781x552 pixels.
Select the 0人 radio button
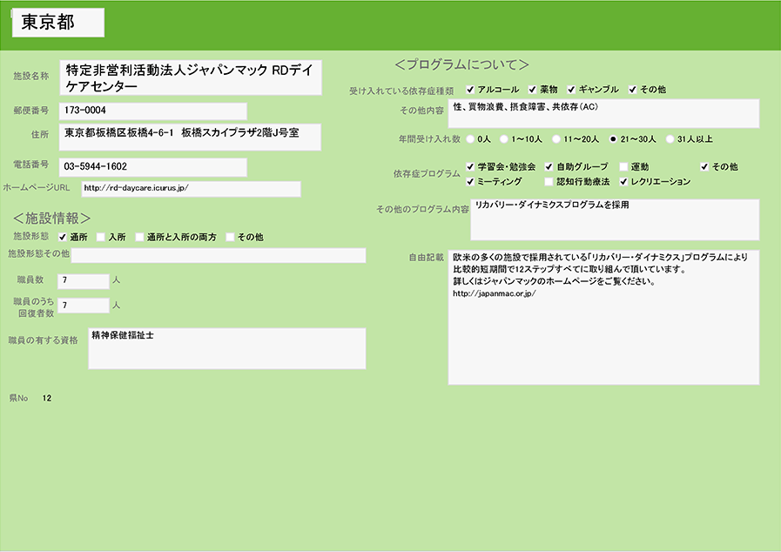[471, 138]
